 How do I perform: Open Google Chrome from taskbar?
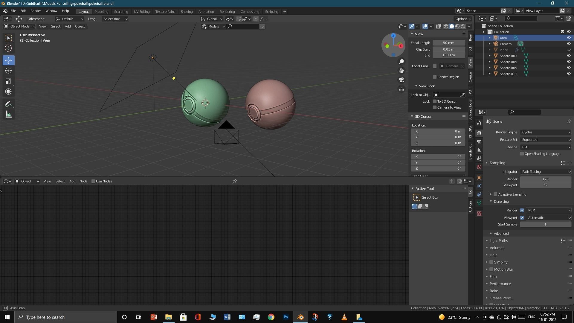pyautogui.click(x=271, y=317)
